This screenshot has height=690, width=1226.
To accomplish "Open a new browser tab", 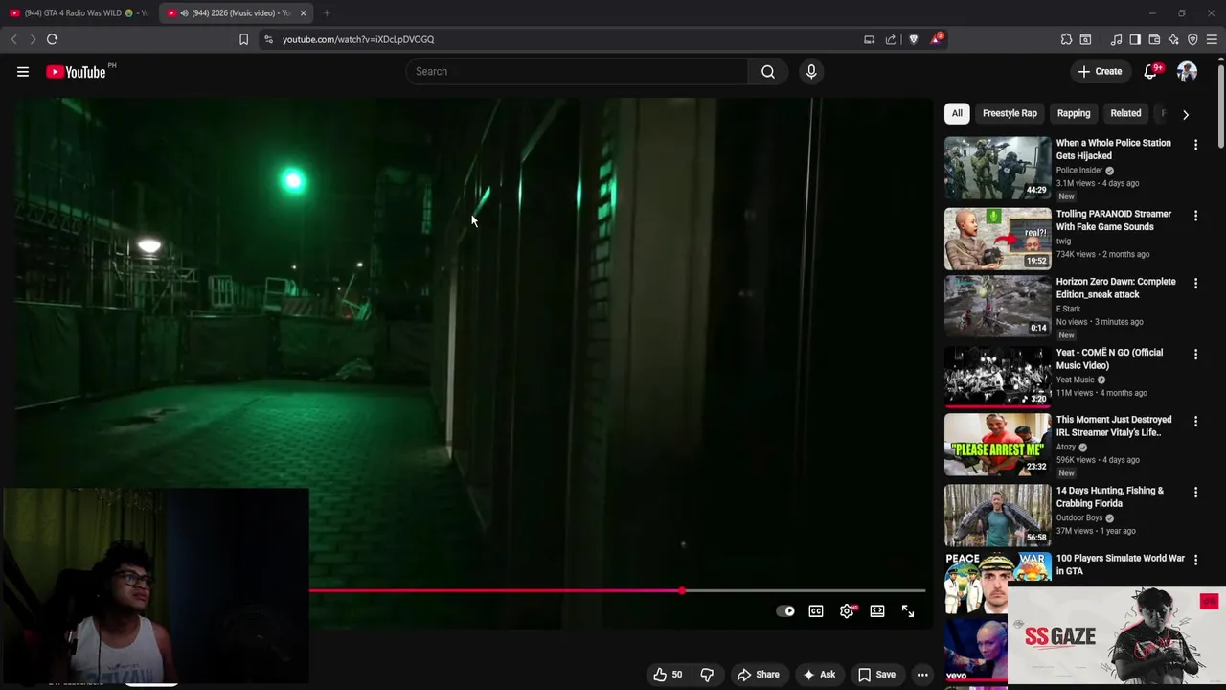I will (x=327, y=12).
